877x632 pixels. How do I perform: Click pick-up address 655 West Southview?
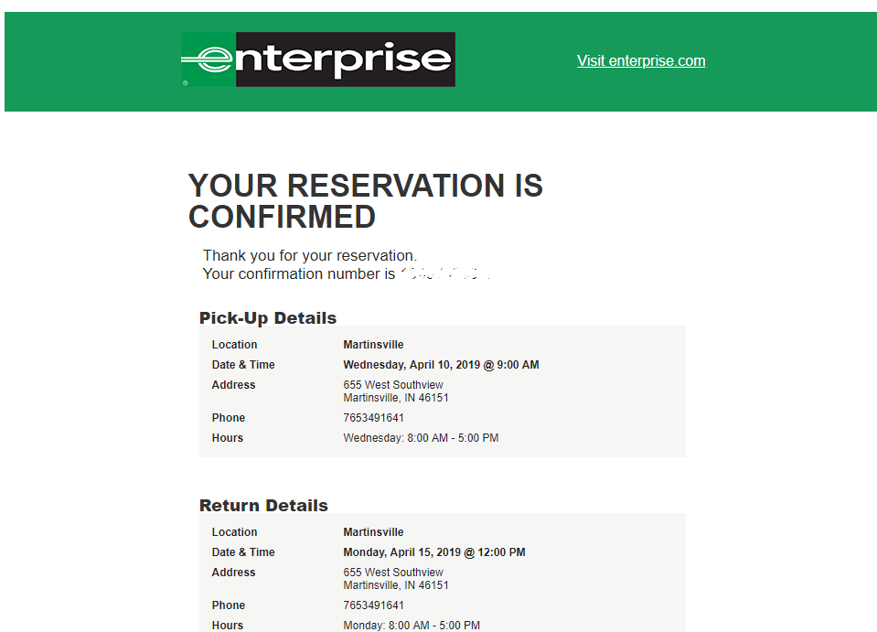(x=392, y=385)
